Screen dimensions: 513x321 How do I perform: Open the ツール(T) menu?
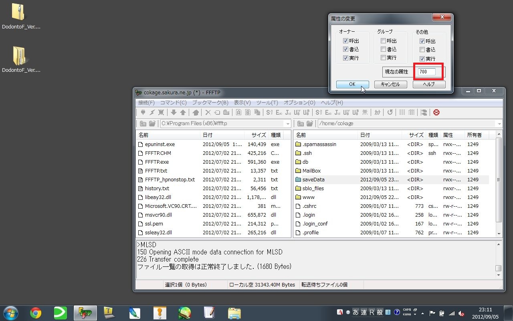click(267, 103)
